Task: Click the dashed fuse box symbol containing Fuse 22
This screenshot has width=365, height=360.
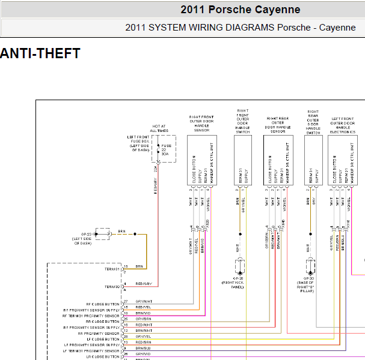Action: click(x=164, y=149)
